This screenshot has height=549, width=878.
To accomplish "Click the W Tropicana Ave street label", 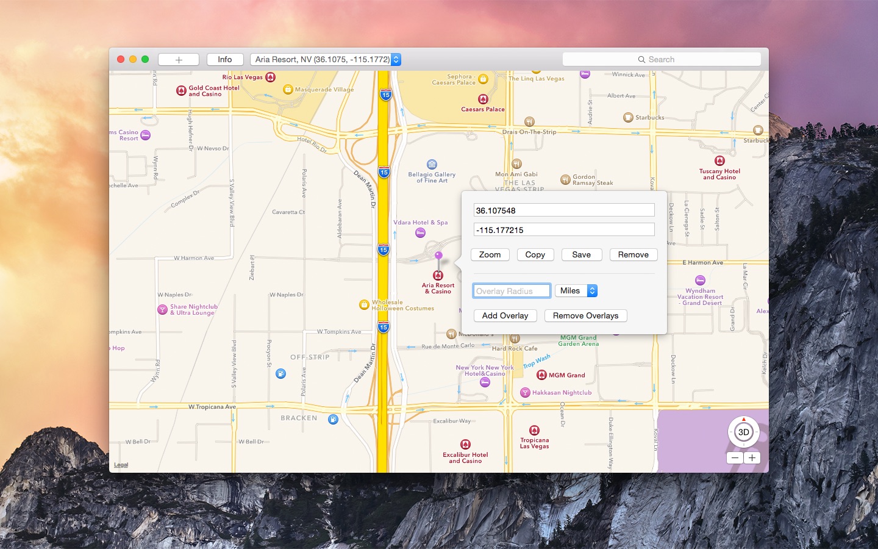I will pos(212,407).
